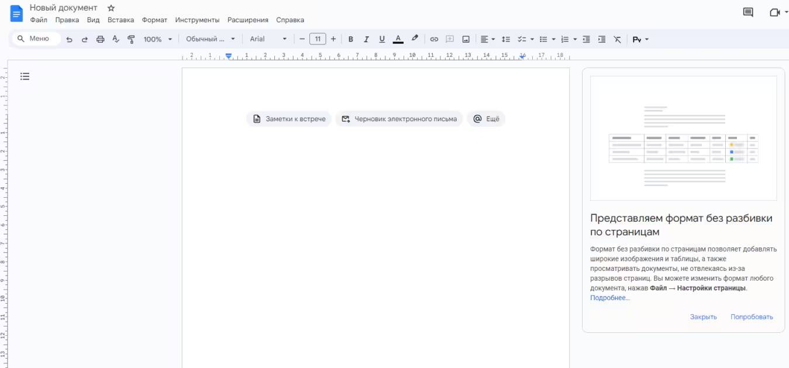Click the font size field showing 11
The width and height of the screenshot is (789, 368).
pos(318,39)
